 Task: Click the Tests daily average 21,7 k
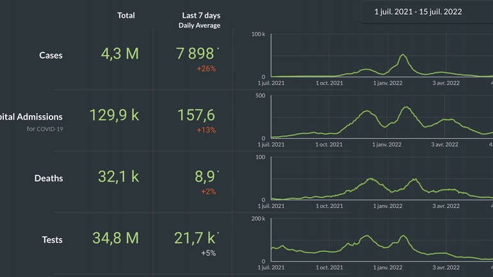(195, 238)
